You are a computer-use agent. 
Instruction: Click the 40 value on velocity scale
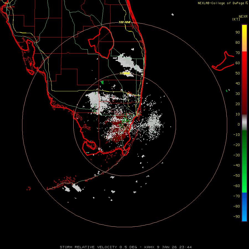pos(238,83)
